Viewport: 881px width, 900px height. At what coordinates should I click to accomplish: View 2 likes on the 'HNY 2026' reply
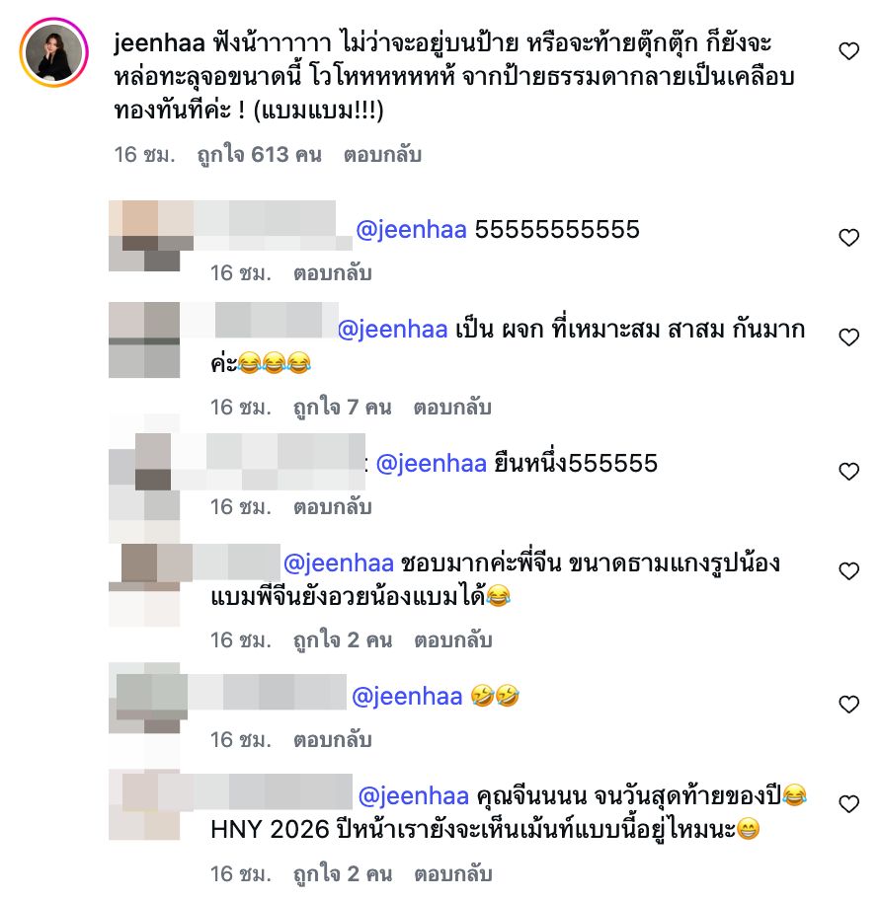pos(343,874)
